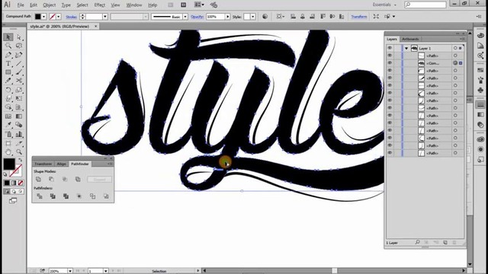Image resolution: width=488 pixels, height=274 pixels.
Task: Click the Stroke swatch (none) in toolbox
Action: (16, 170)
